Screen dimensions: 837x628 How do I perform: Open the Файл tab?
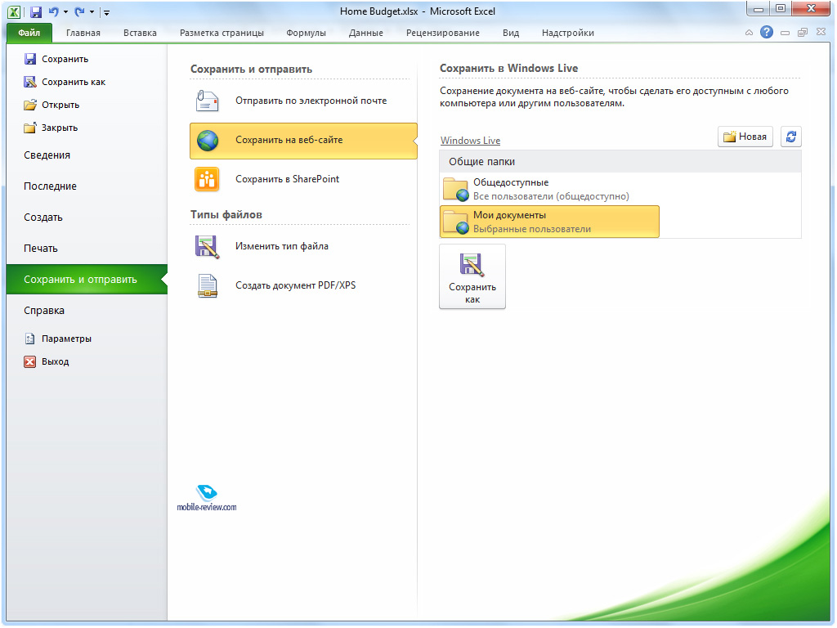pyautogui.click(x=29, y=33)
